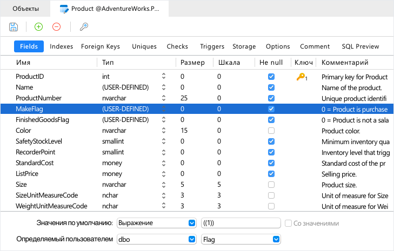Open type selector for Size nvarchar
394x251 pixels.
pyautogui.click(x=164, y=184)
